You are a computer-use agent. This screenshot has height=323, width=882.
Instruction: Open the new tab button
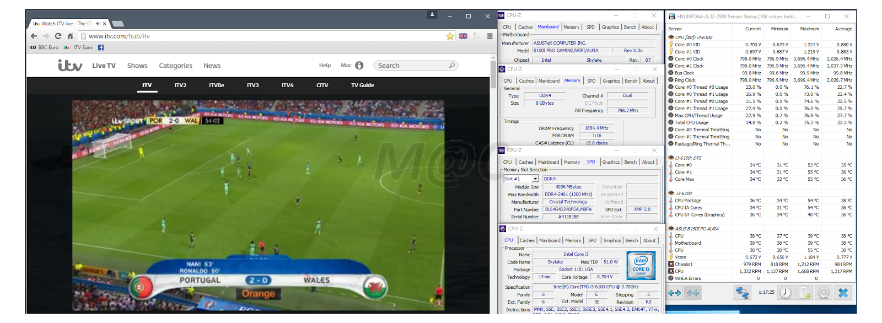[x=118, y=24]
